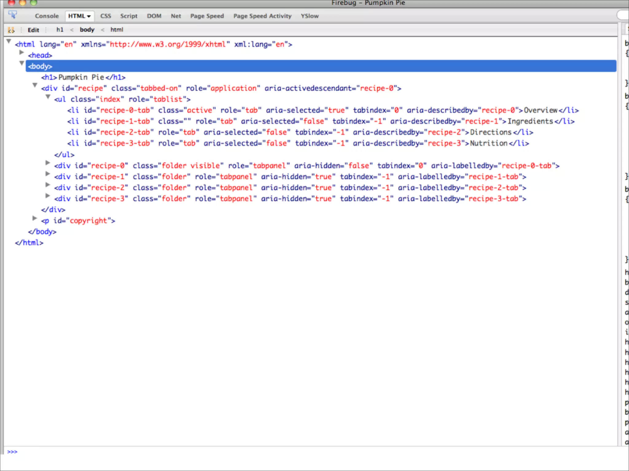629x471 pixels.
Task: Select h1 in the breadcrumb path
Action: coord(60,30)
